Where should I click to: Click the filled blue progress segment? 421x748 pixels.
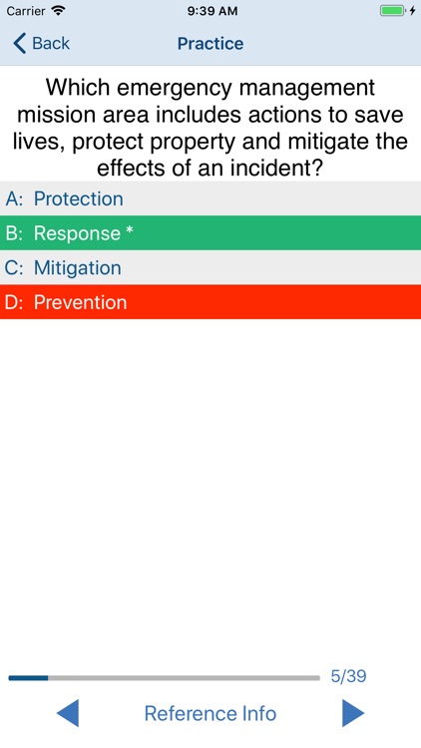(x=28, y=678)
